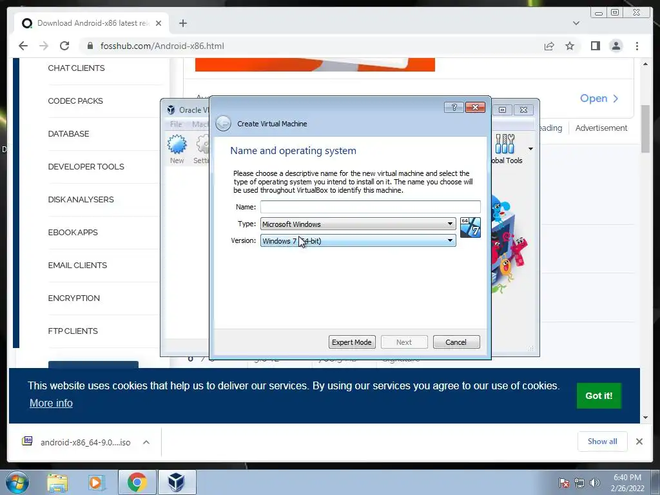Image resolution: width=660 pixels, height=495 pixels.
Task: Toggle Chrome side panel icon
Action: 595,46
